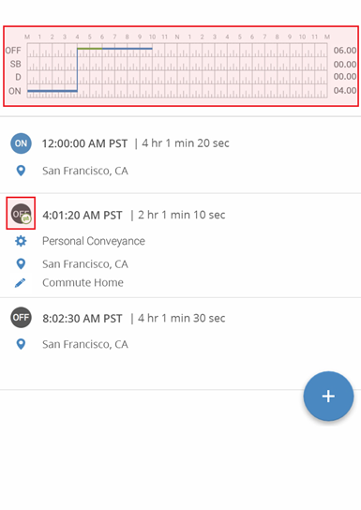361x510 pixels.
Task: Click the gear icon beside Personal Conveyance
Action: click(x=21, y=241)
